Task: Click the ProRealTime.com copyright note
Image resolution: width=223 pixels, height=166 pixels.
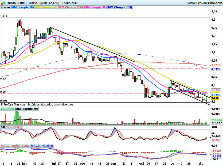Action: point(37,104)
